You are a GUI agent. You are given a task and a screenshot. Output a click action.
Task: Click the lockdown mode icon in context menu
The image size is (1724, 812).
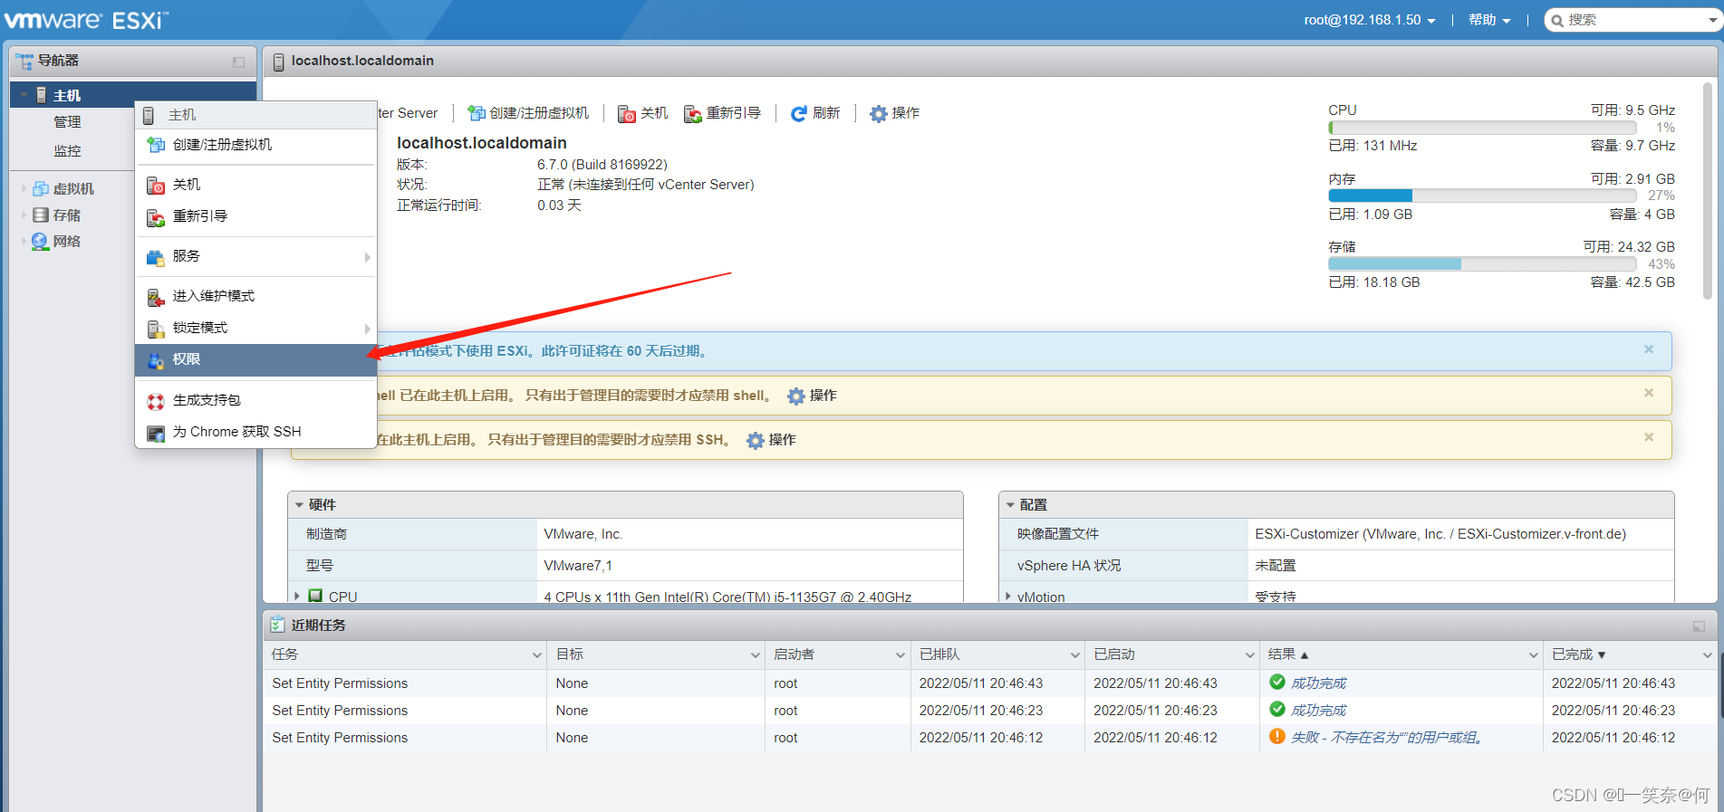pyautogui.click(x=156, y=328)
